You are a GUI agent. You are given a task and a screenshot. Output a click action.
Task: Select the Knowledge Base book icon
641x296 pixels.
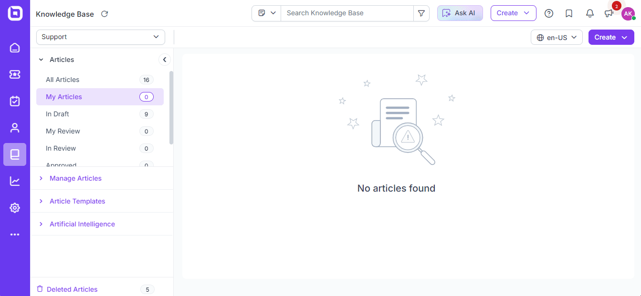[15, 154]
